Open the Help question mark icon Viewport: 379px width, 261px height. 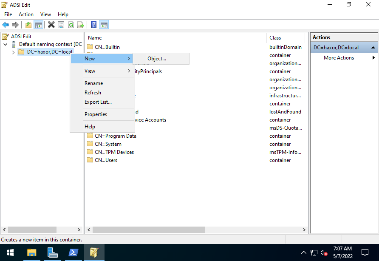pyautogui.click(x=93, y=25)
